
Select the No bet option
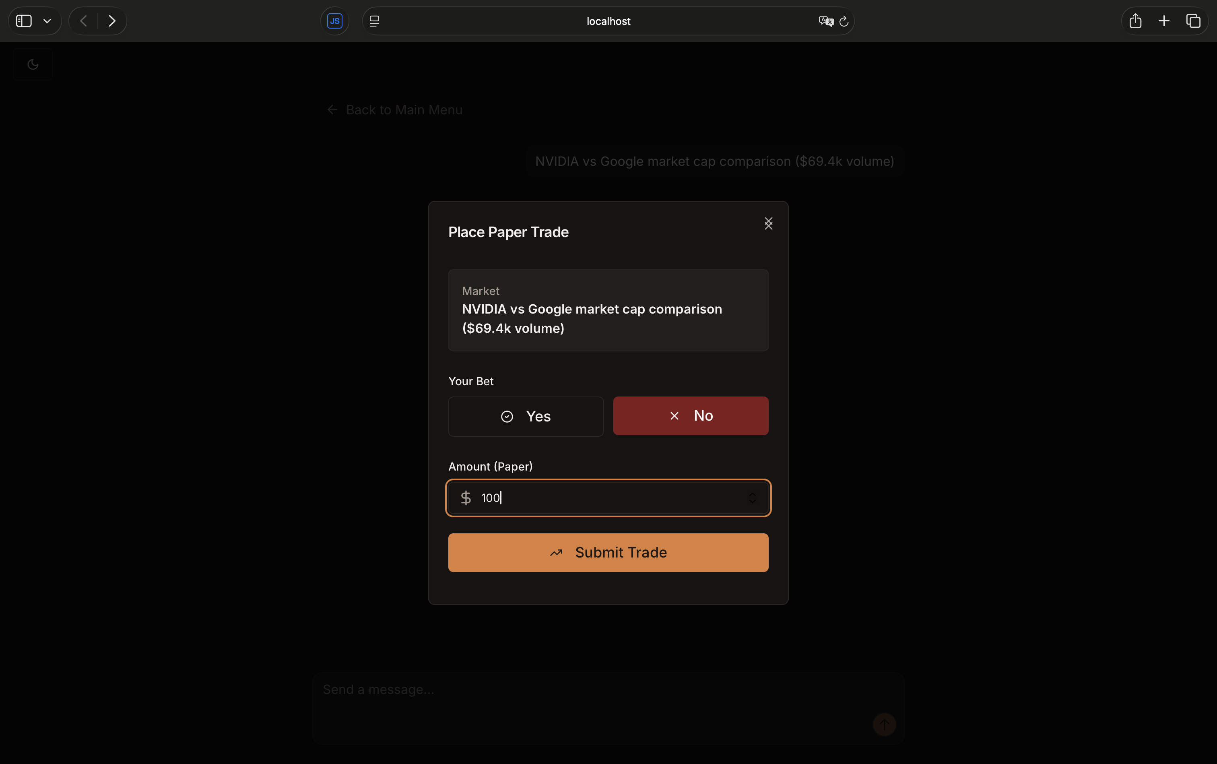pyautogui.click(x=690, y=416)
